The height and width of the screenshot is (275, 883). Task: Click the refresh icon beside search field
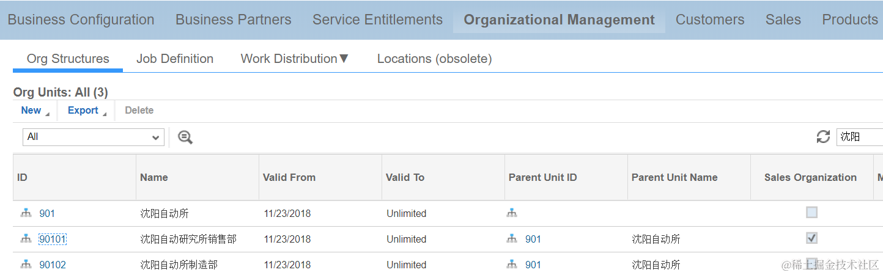[823, 137]
